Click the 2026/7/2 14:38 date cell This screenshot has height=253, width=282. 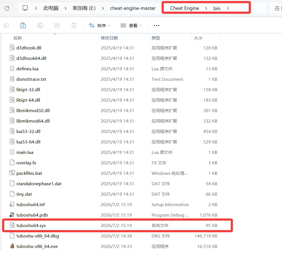click(x=116, y=236)
